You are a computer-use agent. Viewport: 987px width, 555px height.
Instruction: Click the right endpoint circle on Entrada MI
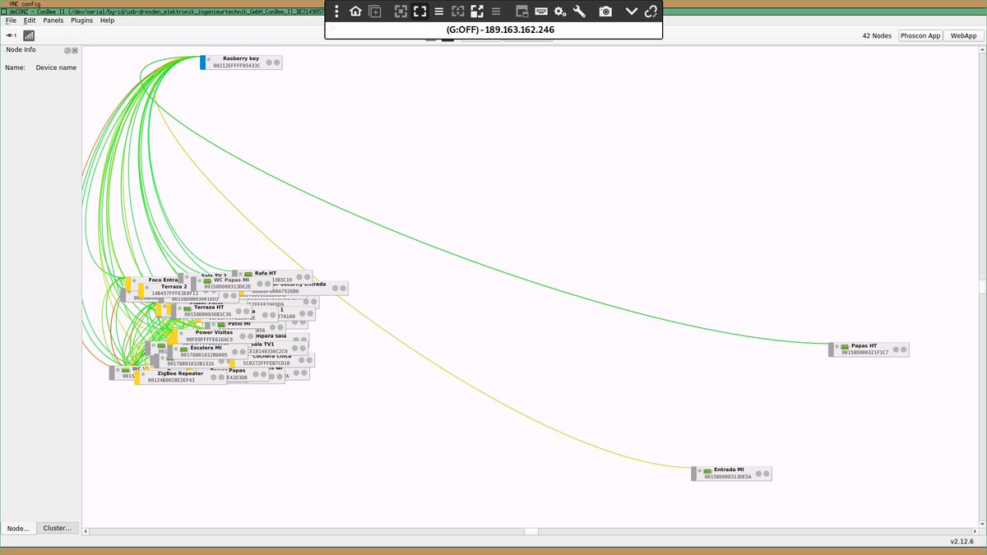tap(765, 474)
